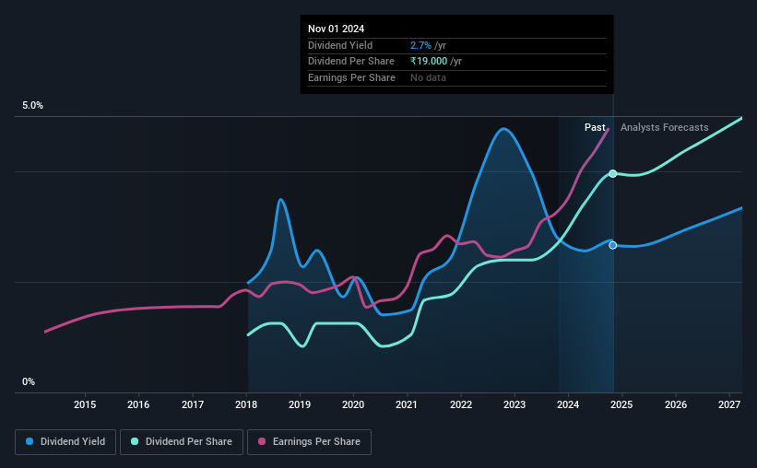
Task: Click the 2018 x-axis year label
Action: tap(246, 404)
